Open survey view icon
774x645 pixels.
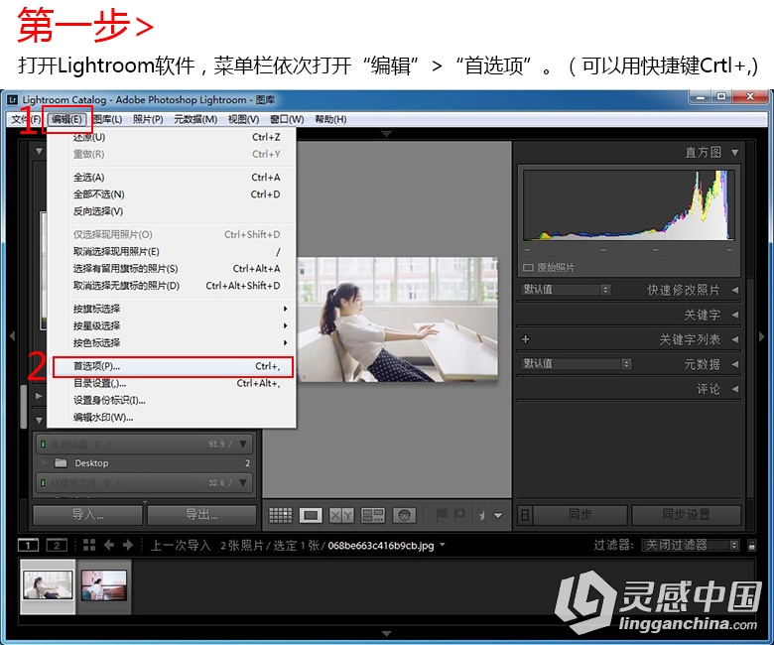pos(373,515)
